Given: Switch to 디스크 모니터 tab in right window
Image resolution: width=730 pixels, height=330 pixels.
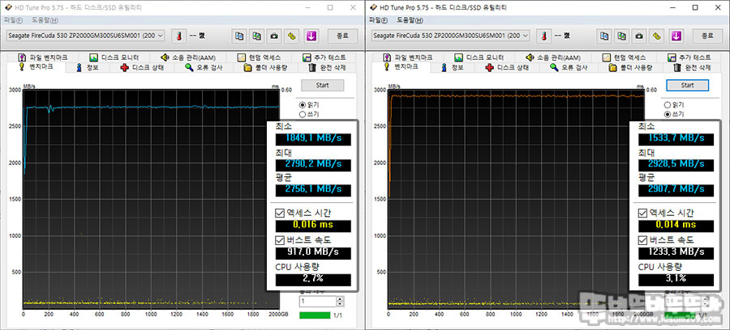Looking at the screenshot, I should [479, 57].
